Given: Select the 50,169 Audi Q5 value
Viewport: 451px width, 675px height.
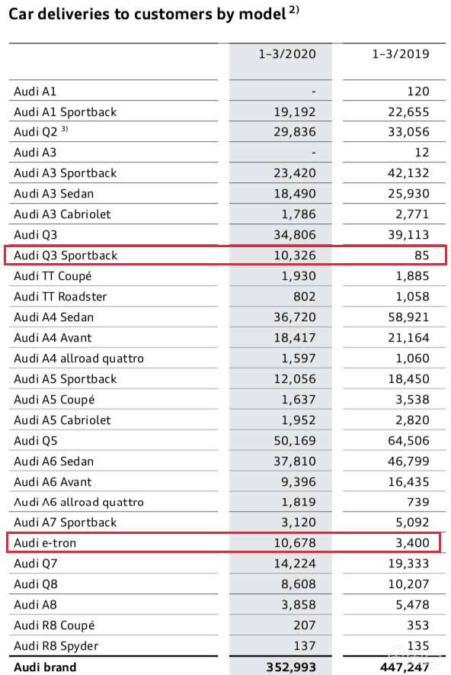Looking at the screenshot, I should click(x=295, y=441).
